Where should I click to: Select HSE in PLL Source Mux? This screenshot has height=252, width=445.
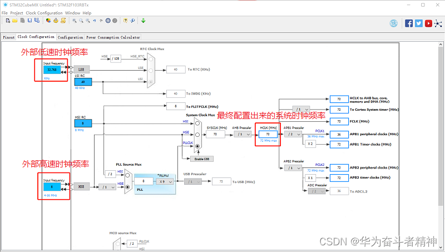[127, 187]
